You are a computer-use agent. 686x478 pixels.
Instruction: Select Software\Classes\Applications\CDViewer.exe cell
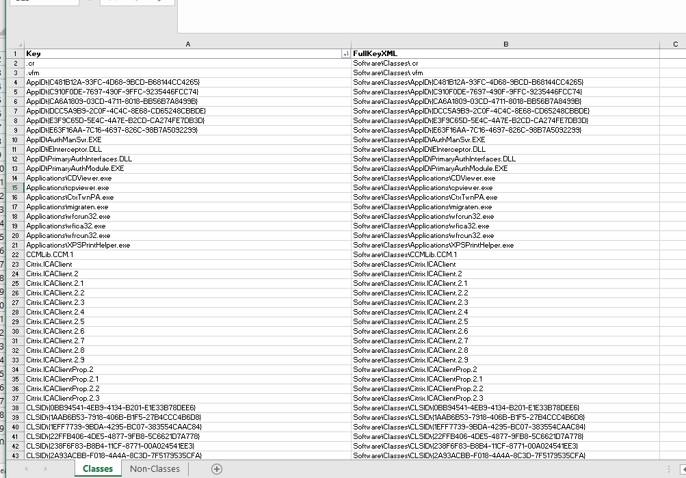(x=505, y=178)
